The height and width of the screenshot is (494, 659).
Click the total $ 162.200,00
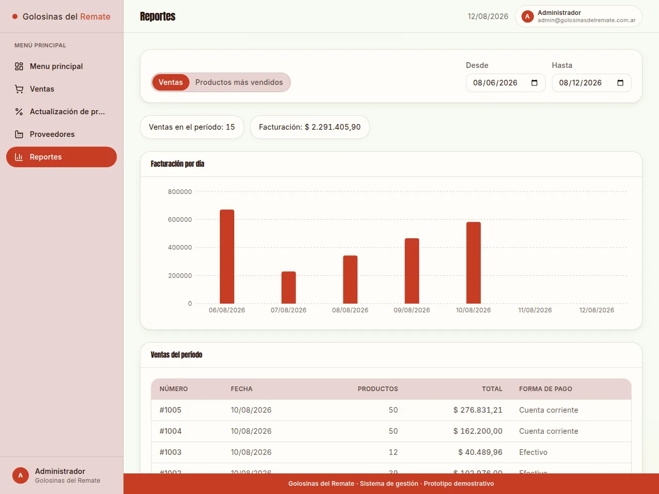pyautogui.click(x=478, y=431)
